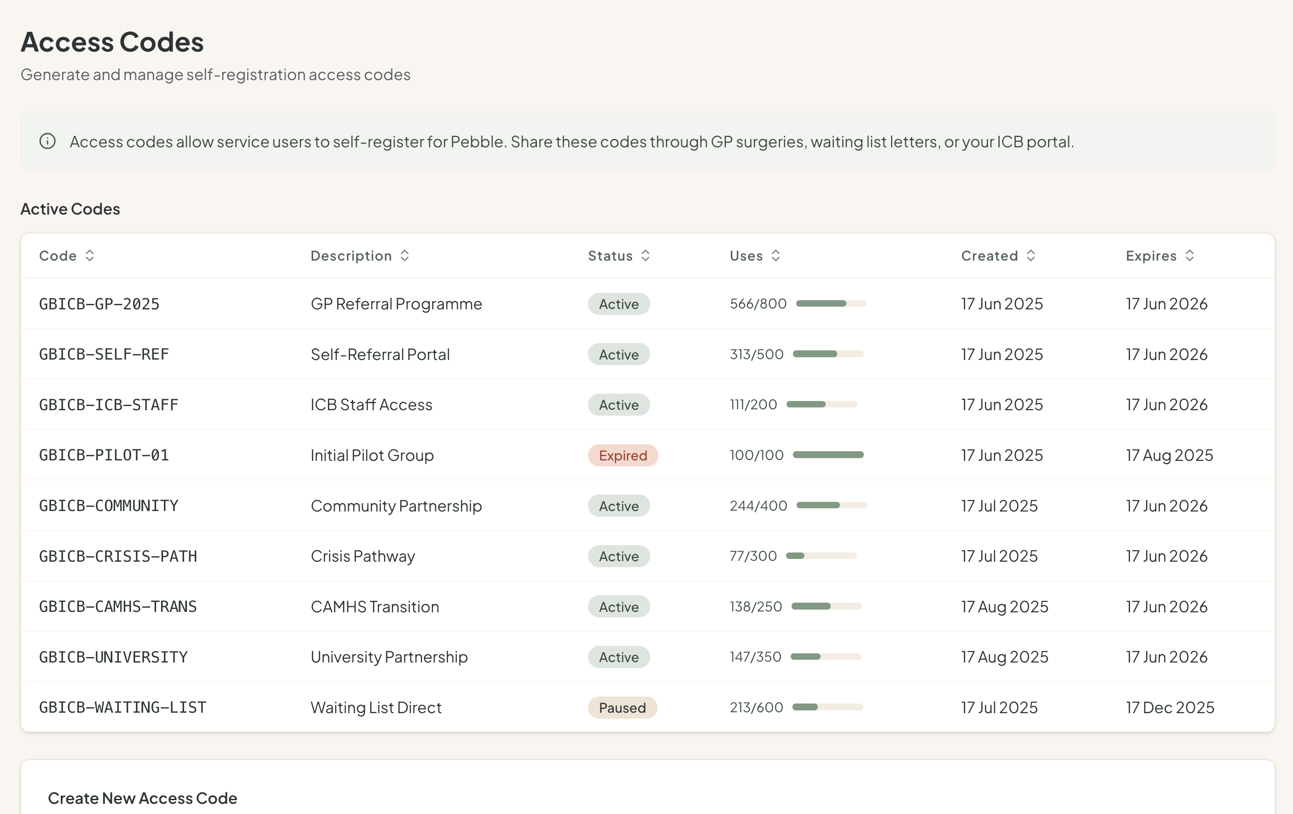Click the sort icon next to Uses header

click(x=776, y=256)
